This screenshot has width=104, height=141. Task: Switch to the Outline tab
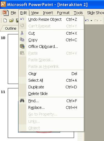click(11, 28)
